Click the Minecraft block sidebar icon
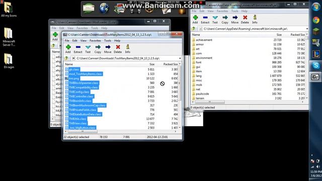This screenshot has height=181, width=322. coord(316,31)
